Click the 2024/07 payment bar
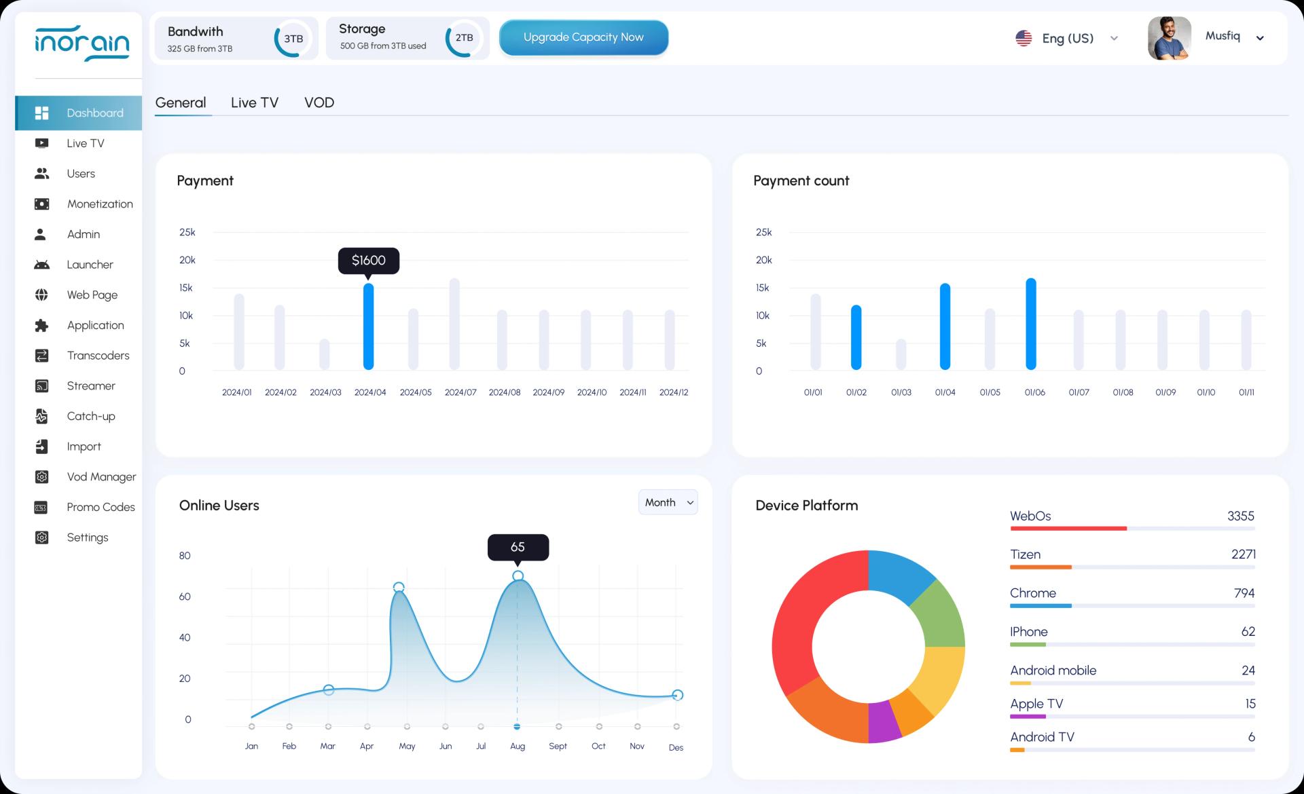 [454, 324]
